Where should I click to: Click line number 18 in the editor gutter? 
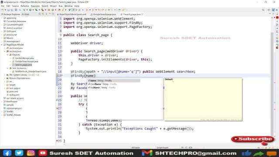(60, 72)
